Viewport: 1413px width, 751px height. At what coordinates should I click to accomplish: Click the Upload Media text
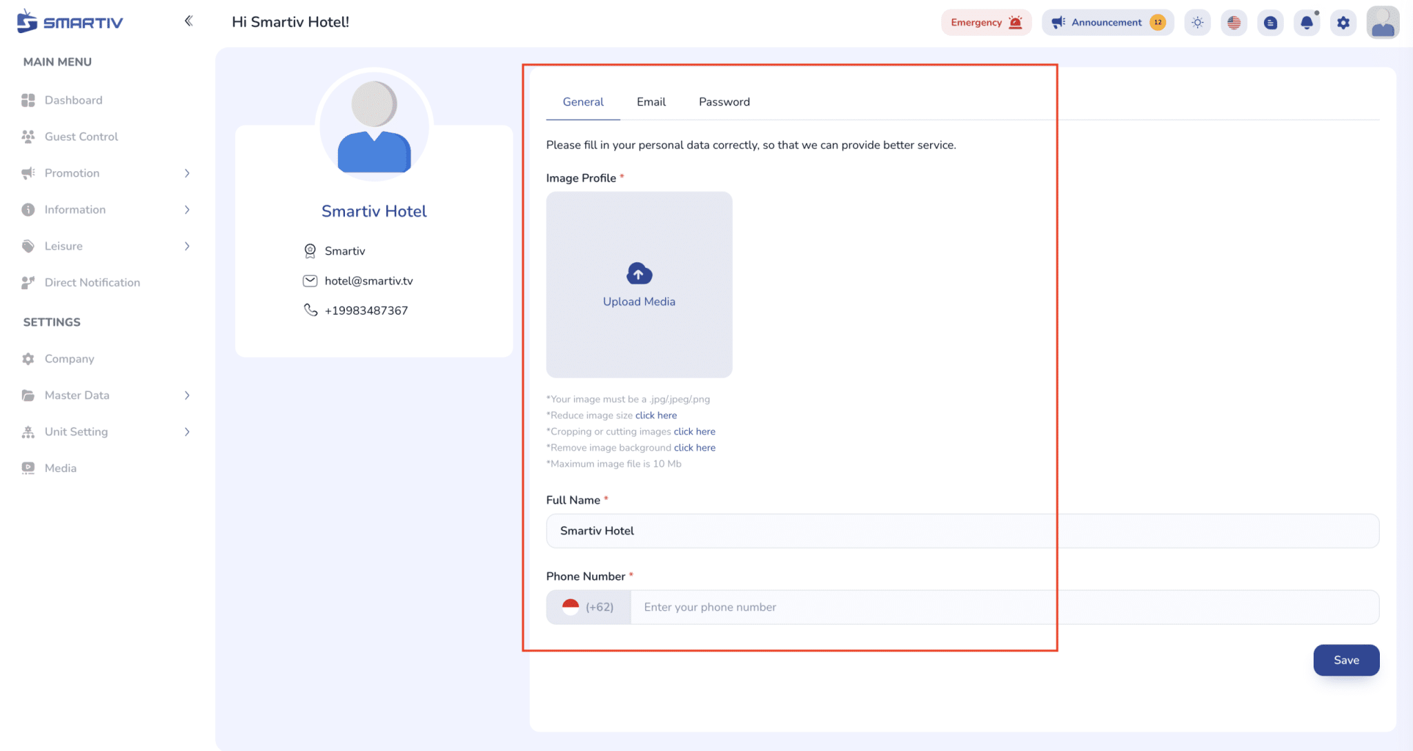coord(639,302)
